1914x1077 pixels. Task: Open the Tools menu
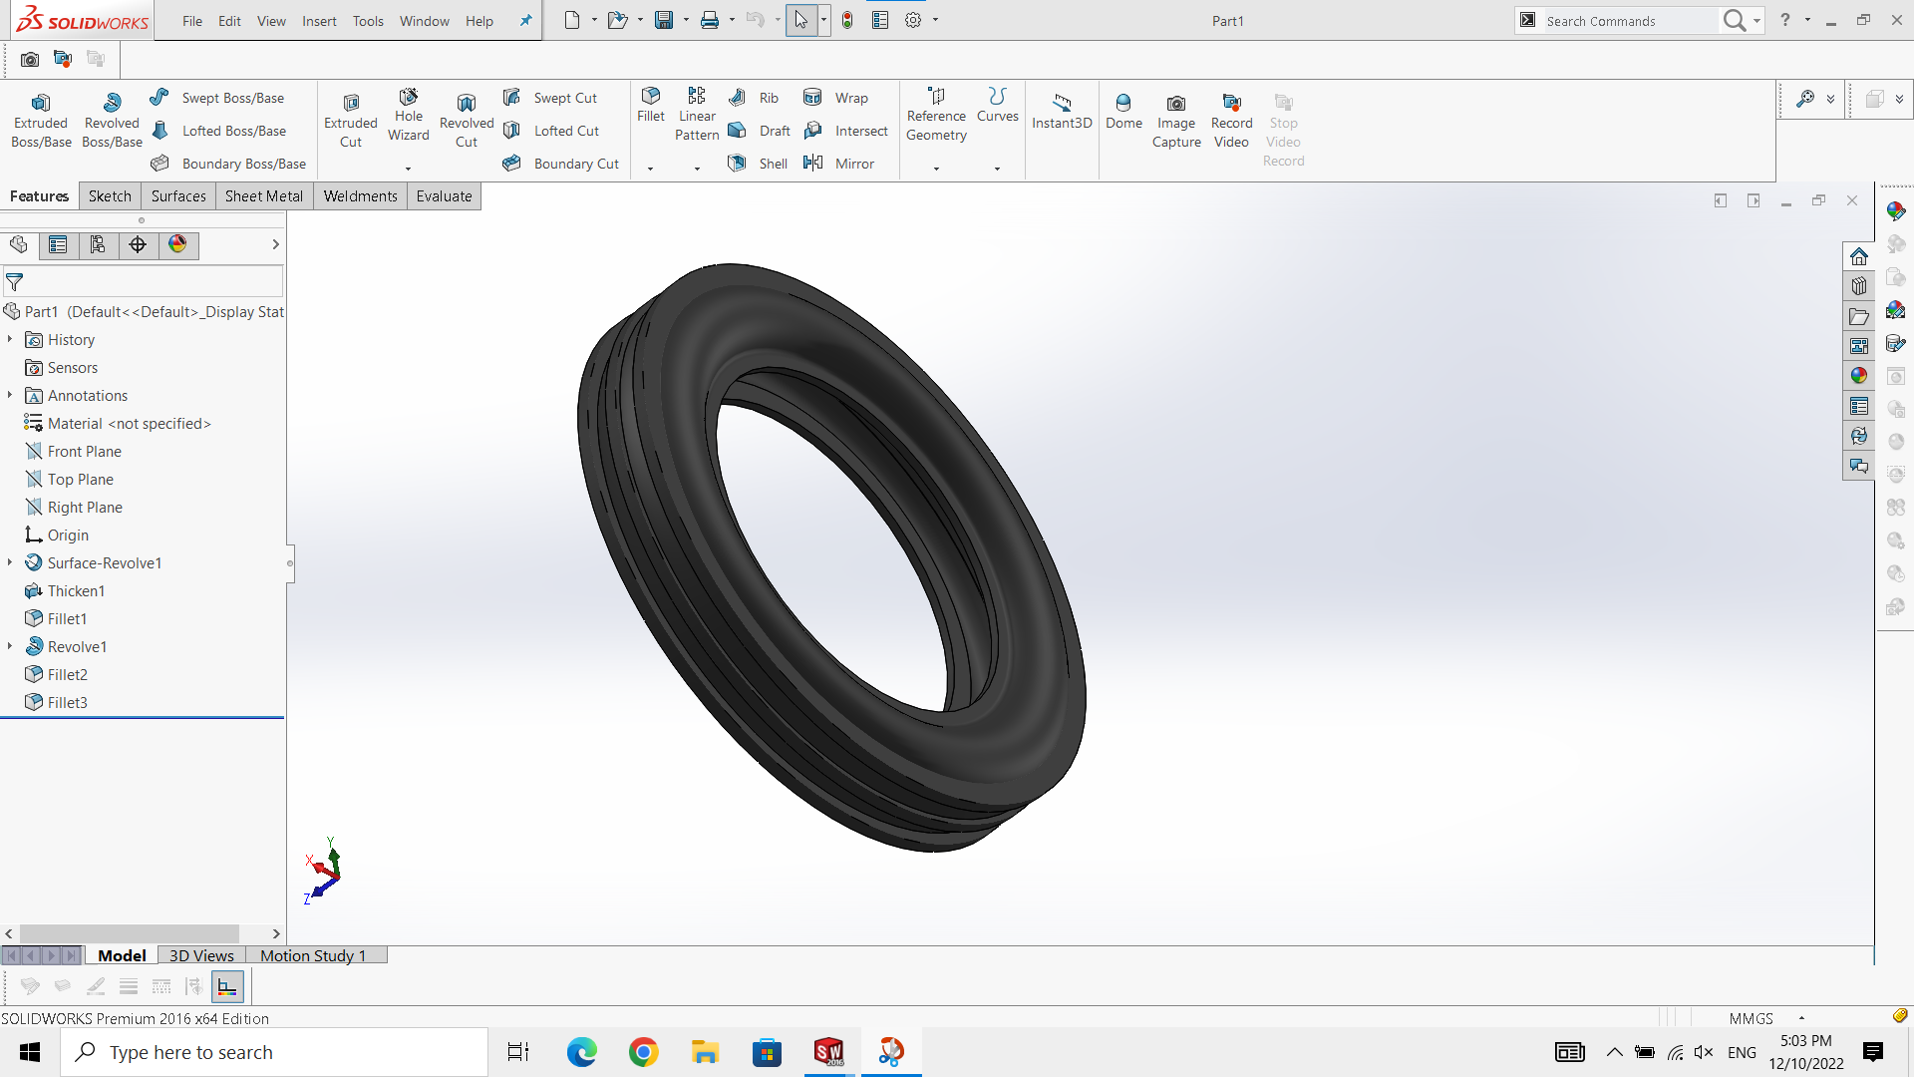point(368,21)
